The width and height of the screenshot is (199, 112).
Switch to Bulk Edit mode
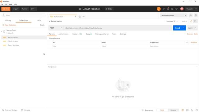[194, 42]
